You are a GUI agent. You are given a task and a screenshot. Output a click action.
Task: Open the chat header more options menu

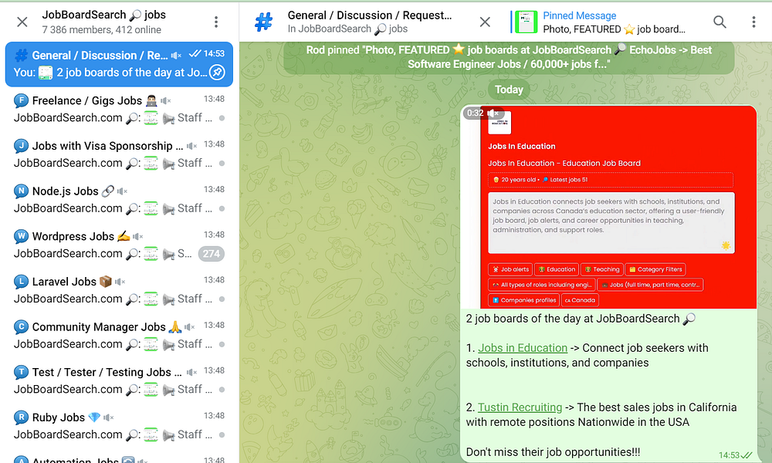point(753,22)
